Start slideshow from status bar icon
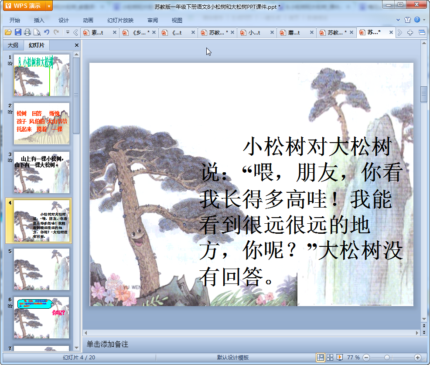Screen dimensions: 430x365 point(339,357)
